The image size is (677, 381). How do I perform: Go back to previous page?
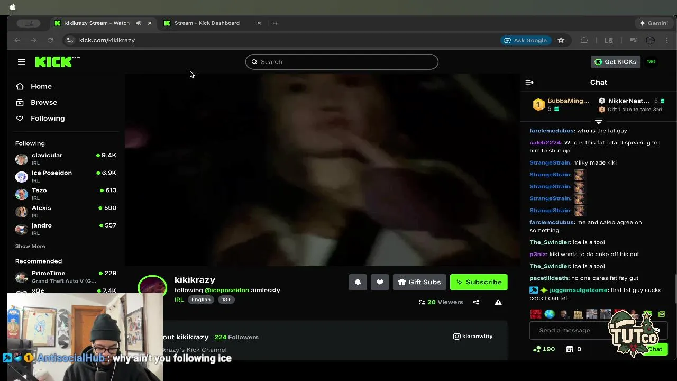pyautogui.click(x=17, y=40)
